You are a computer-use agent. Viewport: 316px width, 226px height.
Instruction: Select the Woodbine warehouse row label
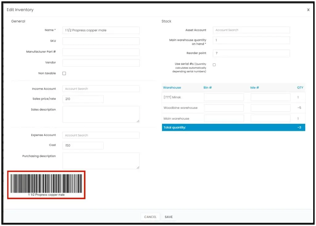coord(180,108)
